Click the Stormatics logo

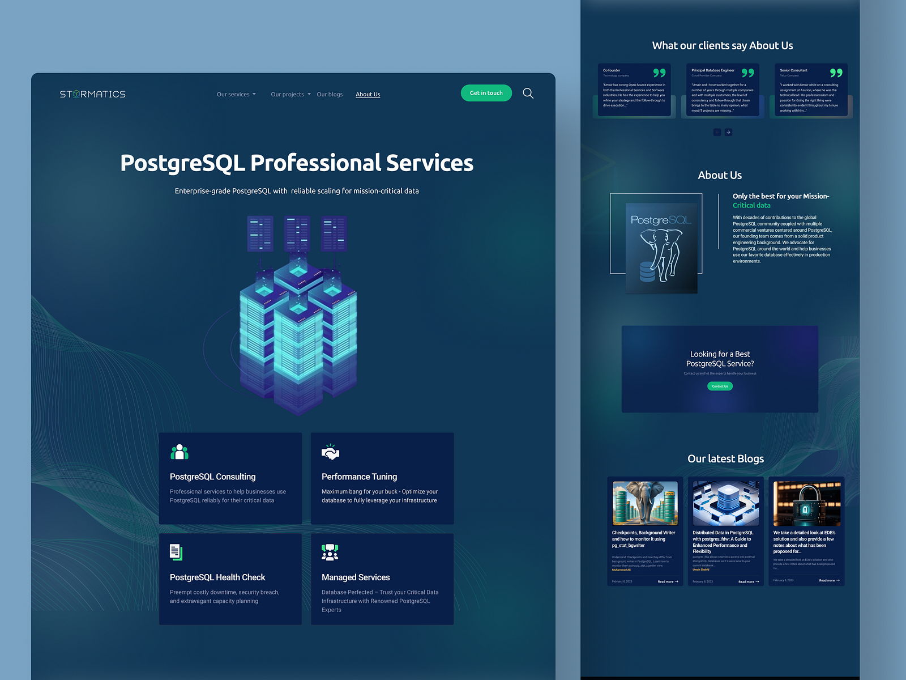(x=92, y=93)
